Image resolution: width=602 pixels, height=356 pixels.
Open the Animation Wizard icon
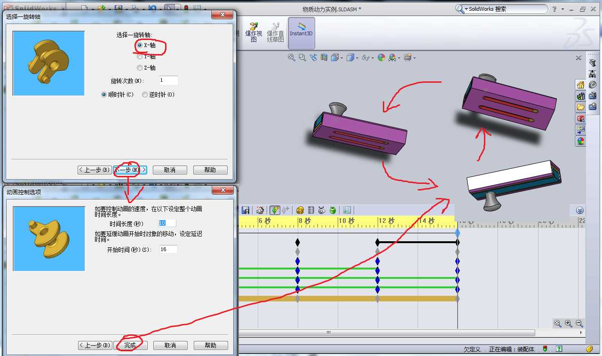pos(260,210)
